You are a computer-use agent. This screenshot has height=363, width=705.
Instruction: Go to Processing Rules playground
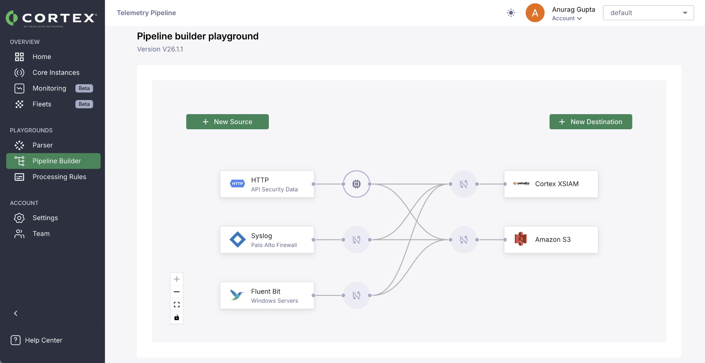pos(59,177)
